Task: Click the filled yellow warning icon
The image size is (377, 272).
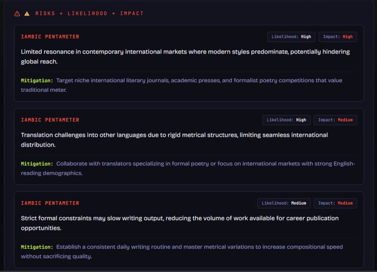Action: (27, 14)
